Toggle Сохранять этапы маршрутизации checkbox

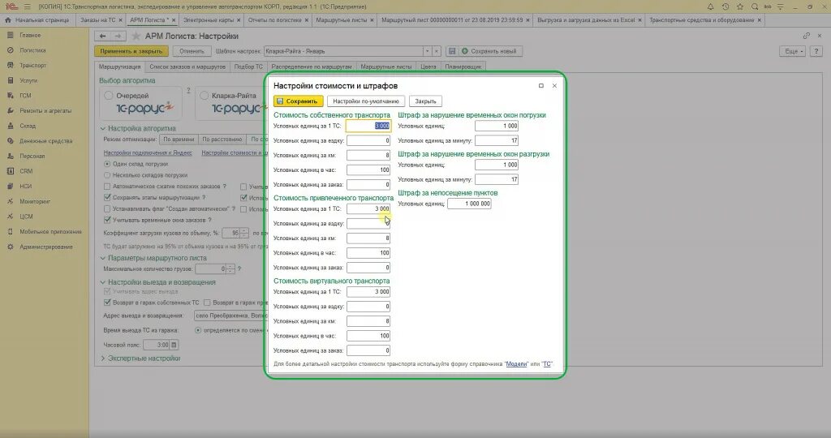click(x=107, y=198)
